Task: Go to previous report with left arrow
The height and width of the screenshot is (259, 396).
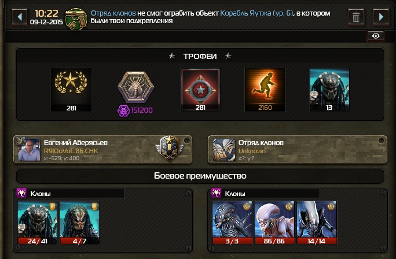Action: pos(20,17)
